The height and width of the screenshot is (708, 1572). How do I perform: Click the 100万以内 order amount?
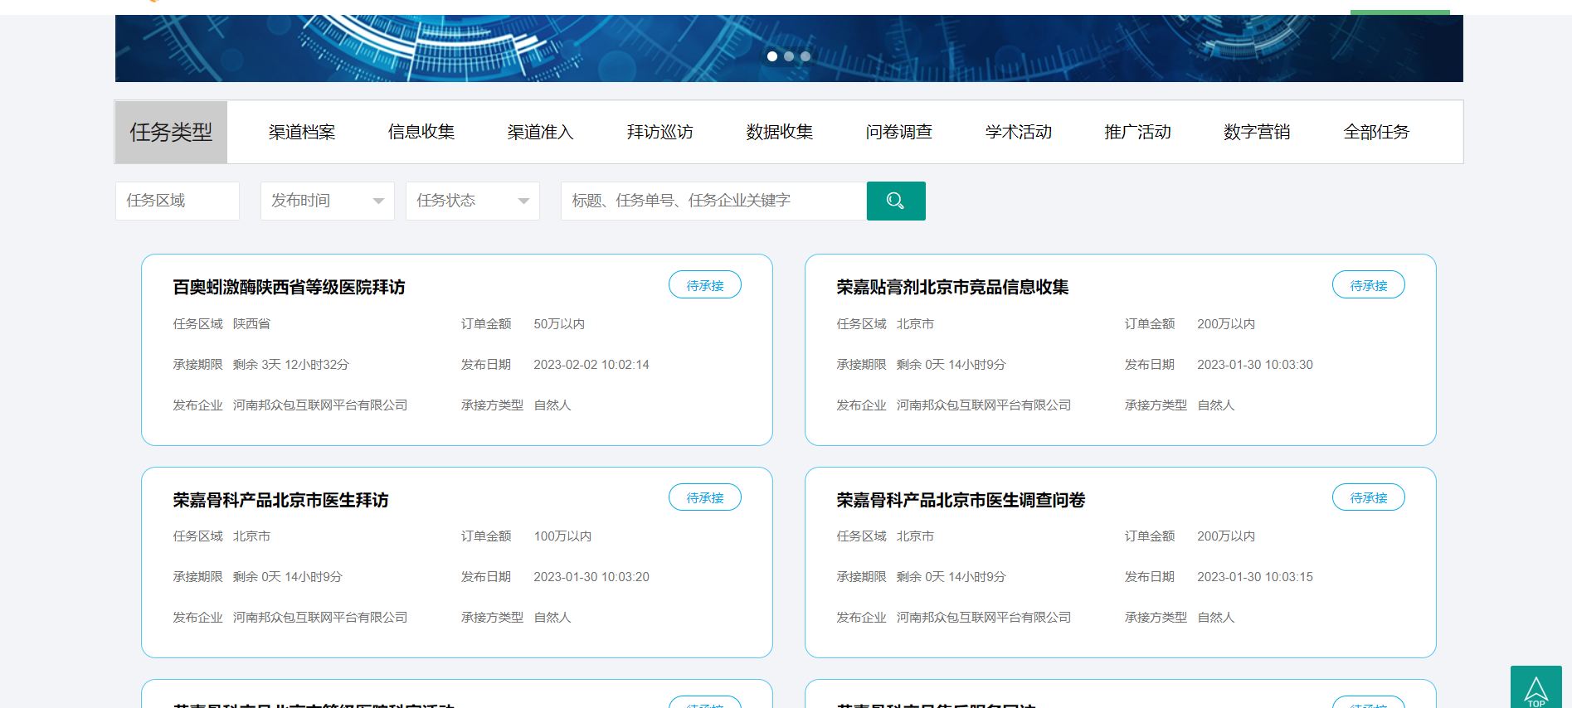(562, 536)
